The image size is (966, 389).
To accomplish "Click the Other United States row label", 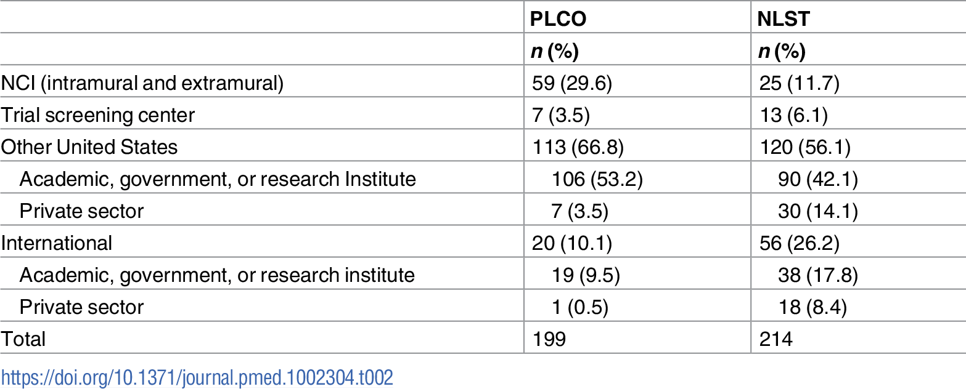I will [89, 147].
